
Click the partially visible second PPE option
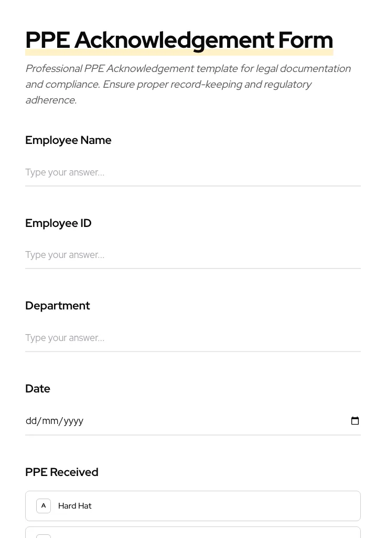(x=193, y=535)
